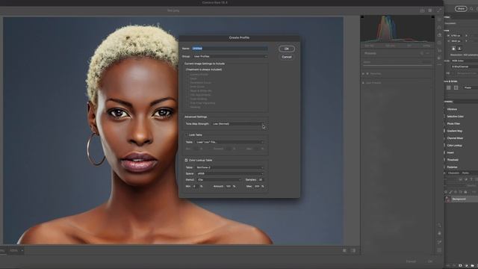The image size is (478, 269).
Task: Enable the Look Table checkbox
Action: 186,134
